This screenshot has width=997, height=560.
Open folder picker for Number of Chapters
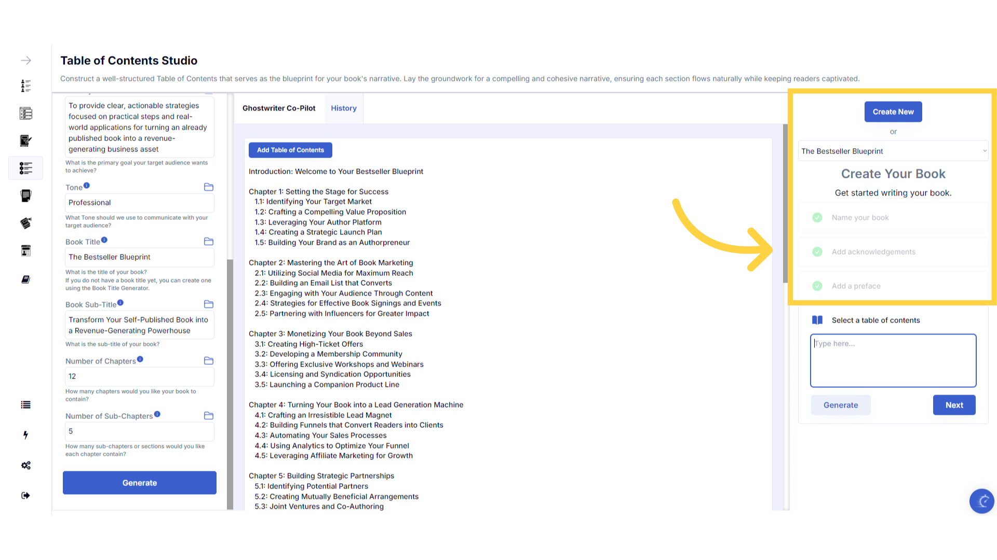[x=209, y=361]
